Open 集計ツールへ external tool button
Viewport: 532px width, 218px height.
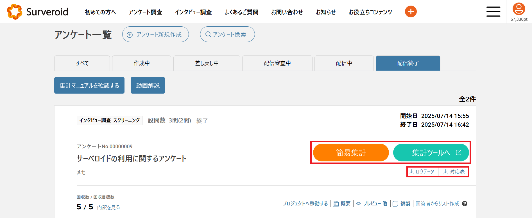(431, 153)
